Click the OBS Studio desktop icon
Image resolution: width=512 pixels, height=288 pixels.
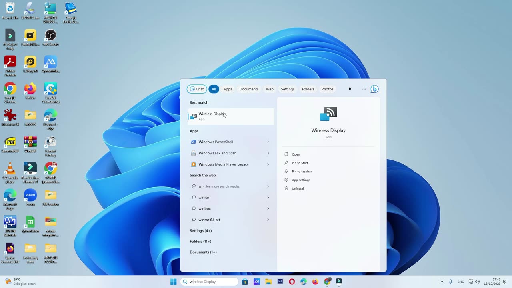point(50,38)
